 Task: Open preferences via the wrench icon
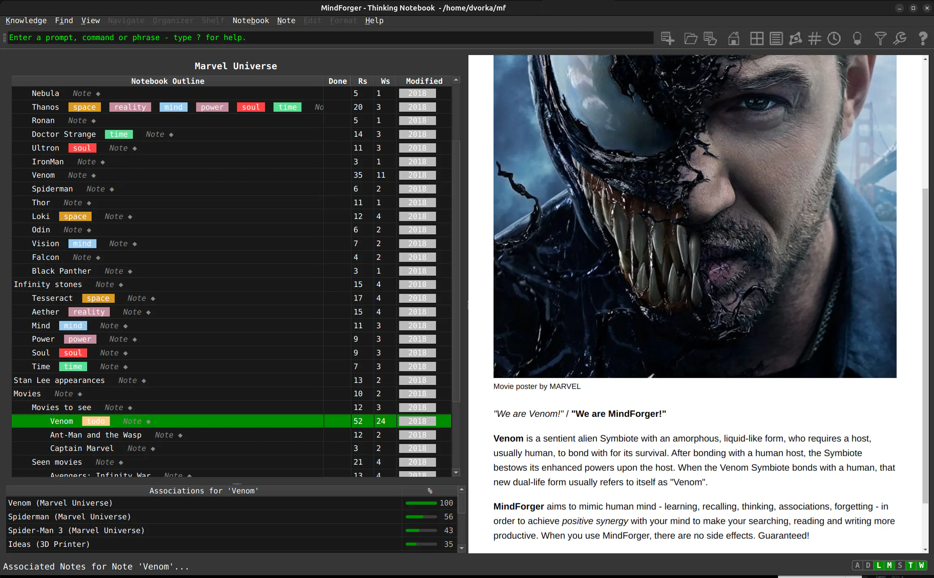click(x=900, y=38)
